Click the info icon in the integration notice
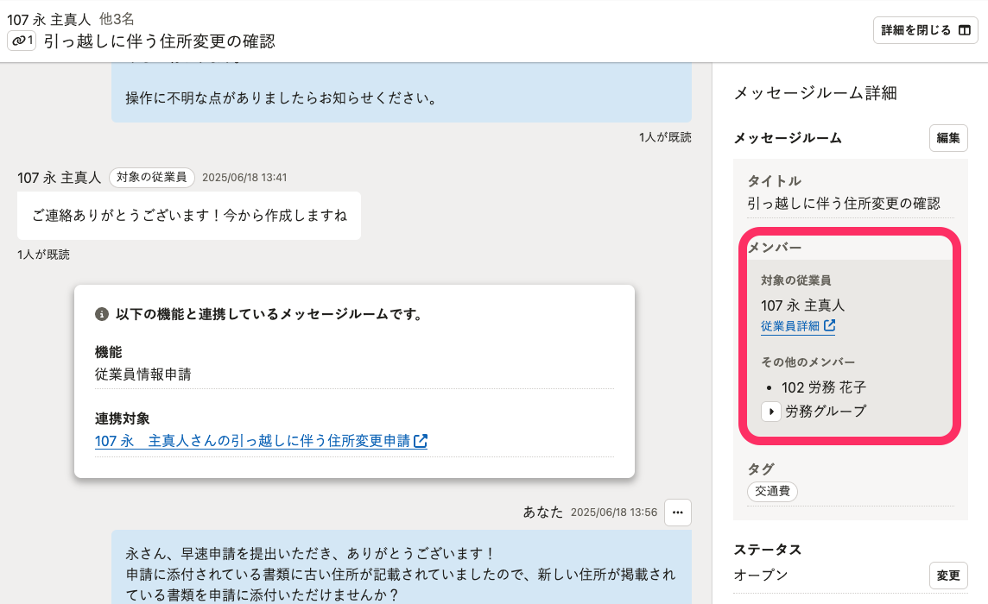This screenshot has height=604, width=988. 102,314
